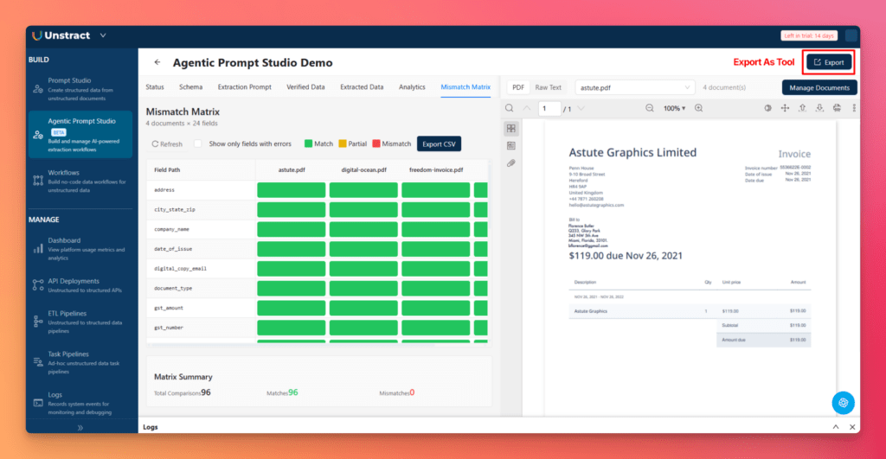Open the astute.pdf document dropdown
Viewport: 886px width, 459px height.
click(x=635, y=87)
